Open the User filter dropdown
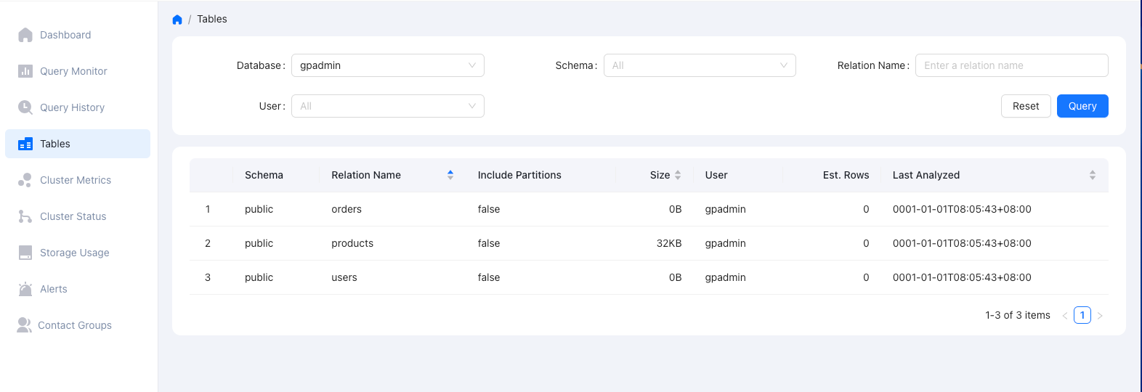The width and height of the screenshot is (1142, 392). tap(387, 106)
